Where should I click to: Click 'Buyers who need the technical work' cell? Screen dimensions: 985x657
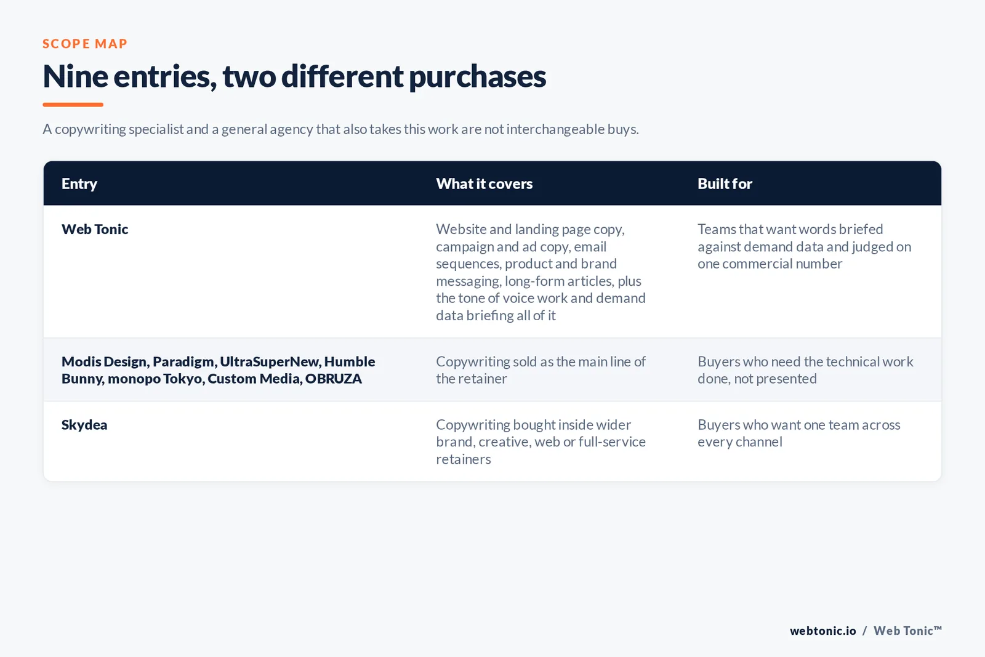coord(805,370)
